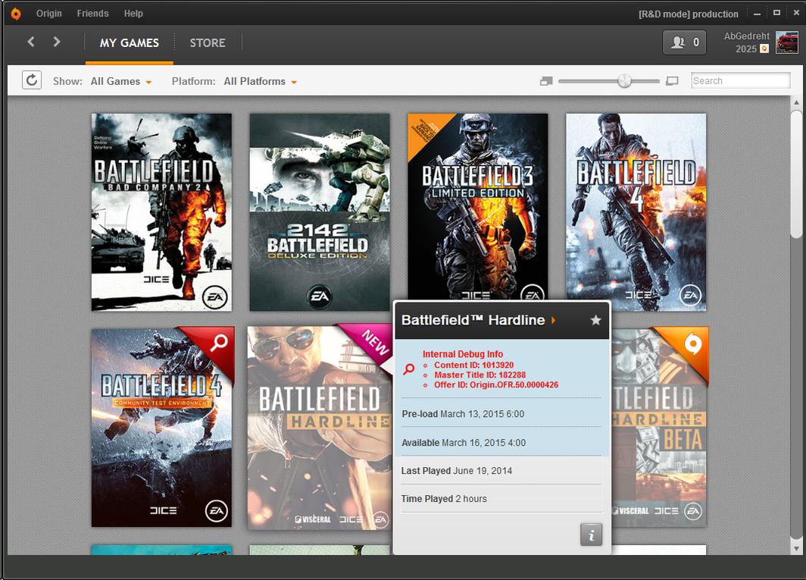Select the Battlefield Hardline tile
The height and width of the screenshot is (580, 806).
(x=320, y=428)
